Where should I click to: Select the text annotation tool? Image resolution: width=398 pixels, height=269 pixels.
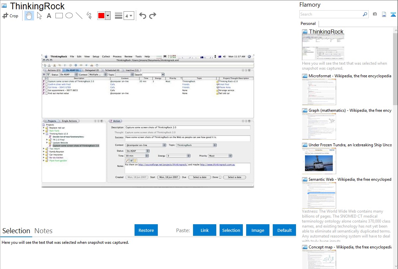(x=49, y=16)
